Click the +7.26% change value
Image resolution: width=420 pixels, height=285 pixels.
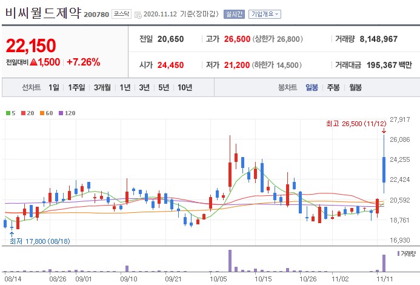83,62
